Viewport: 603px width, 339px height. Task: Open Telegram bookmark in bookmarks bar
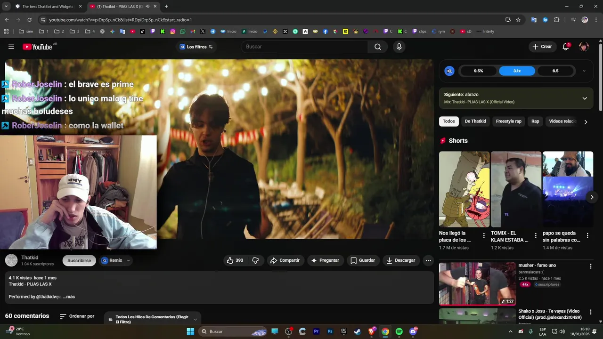coord(213,32)
